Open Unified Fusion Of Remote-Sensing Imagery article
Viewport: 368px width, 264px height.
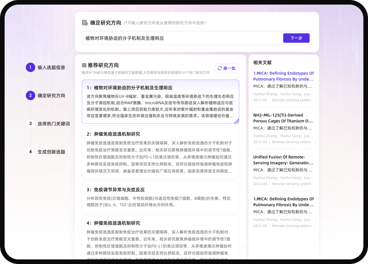[283, 160]
